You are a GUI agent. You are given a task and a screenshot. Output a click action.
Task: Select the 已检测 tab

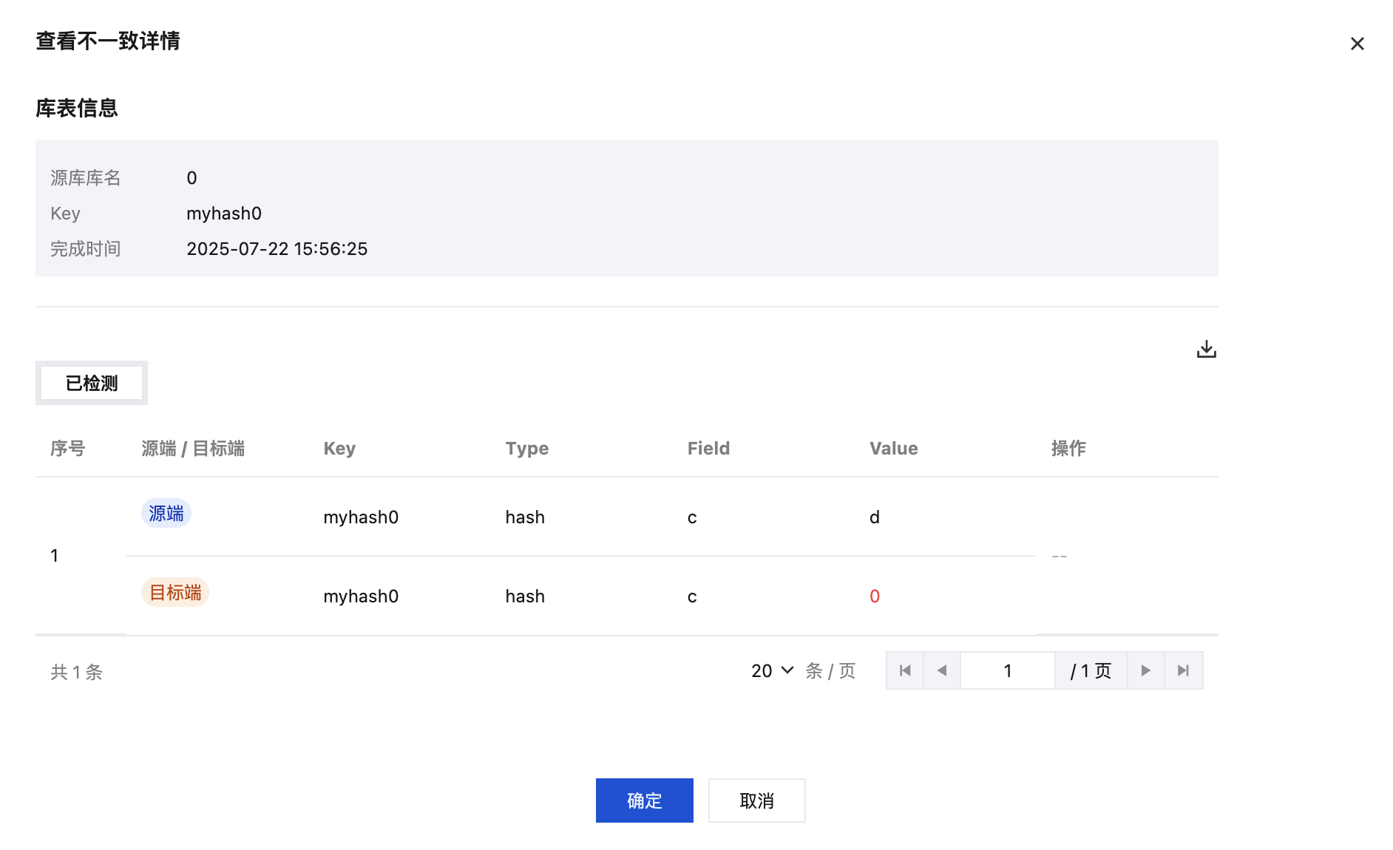coord(92,383)
